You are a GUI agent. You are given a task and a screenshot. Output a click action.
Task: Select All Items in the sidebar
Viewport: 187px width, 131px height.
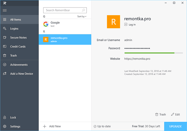click(x=19, y=20)
